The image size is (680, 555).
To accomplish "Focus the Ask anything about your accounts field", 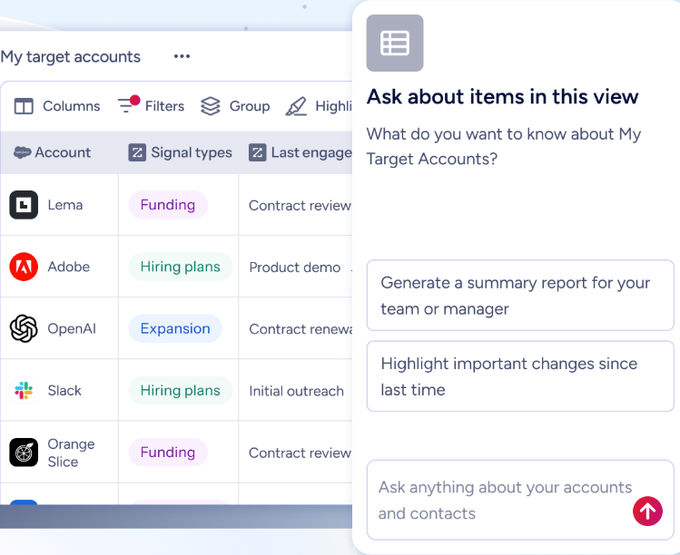I will (x=520, y=500).
